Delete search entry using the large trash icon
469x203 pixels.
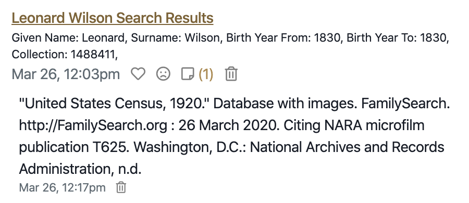(231, 74)
